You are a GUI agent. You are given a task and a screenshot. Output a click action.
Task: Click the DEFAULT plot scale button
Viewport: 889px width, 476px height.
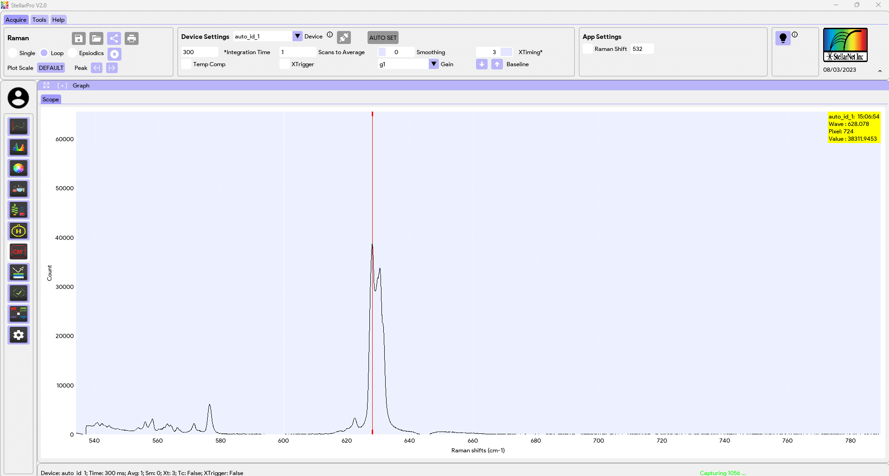tap(51, 68)
